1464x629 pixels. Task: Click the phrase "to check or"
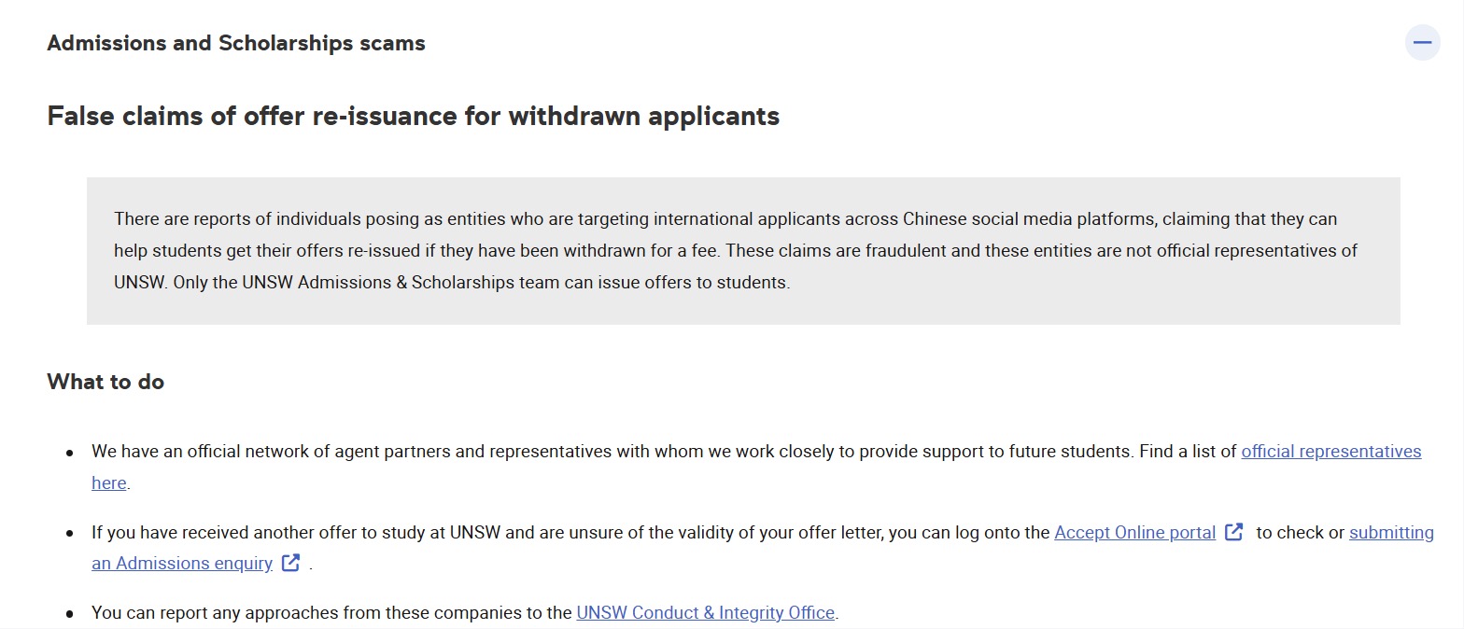click(x=1300, y=533)
